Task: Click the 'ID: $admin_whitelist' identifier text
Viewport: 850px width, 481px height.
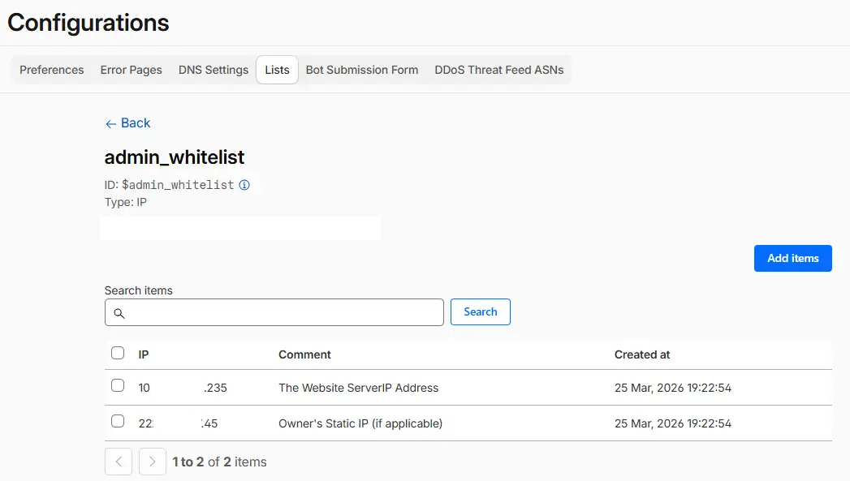Action: [169, 185]
